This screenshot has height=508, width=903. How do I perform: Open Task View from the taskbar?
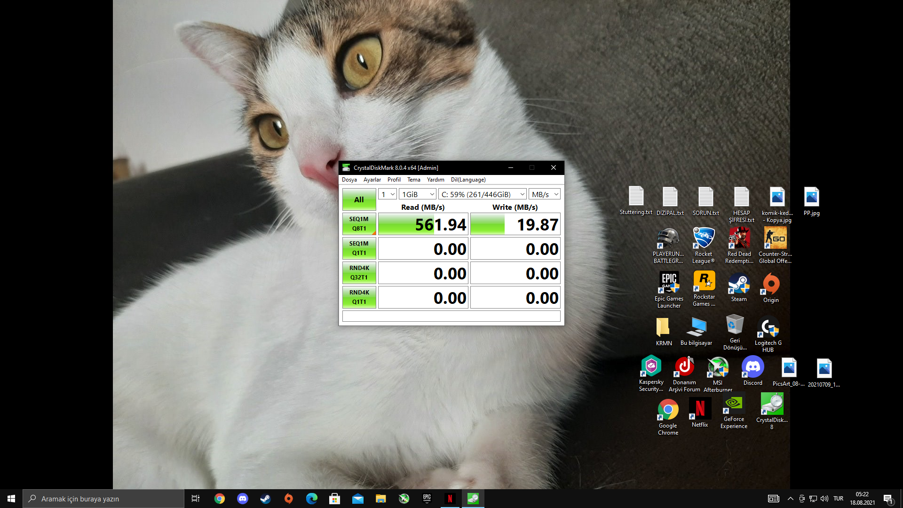pyautogui.click(x=196, y=499)
